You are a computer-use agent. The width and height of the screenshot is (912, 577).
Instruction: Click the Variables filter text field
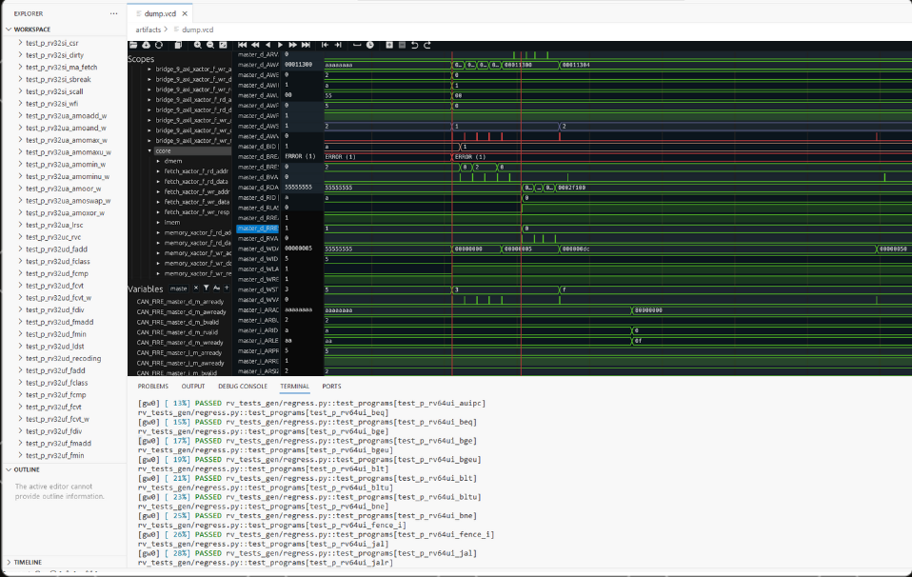click(x=180, y=288)
